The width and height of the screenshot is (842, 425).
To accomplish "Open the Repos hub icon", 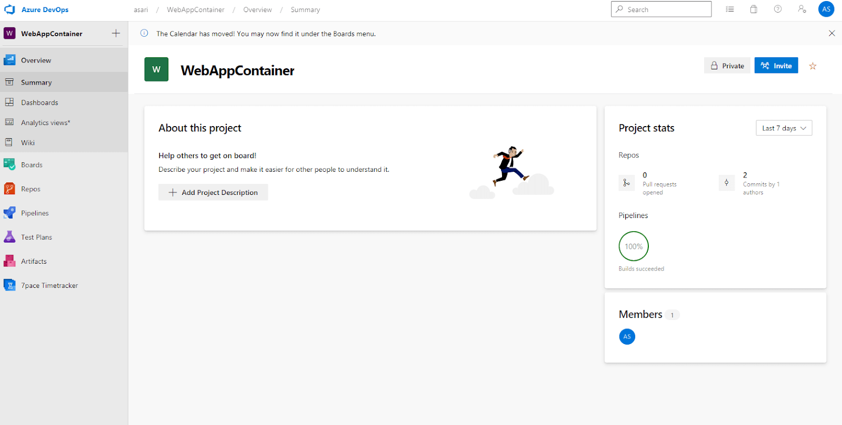I will [x=9, y=189].
